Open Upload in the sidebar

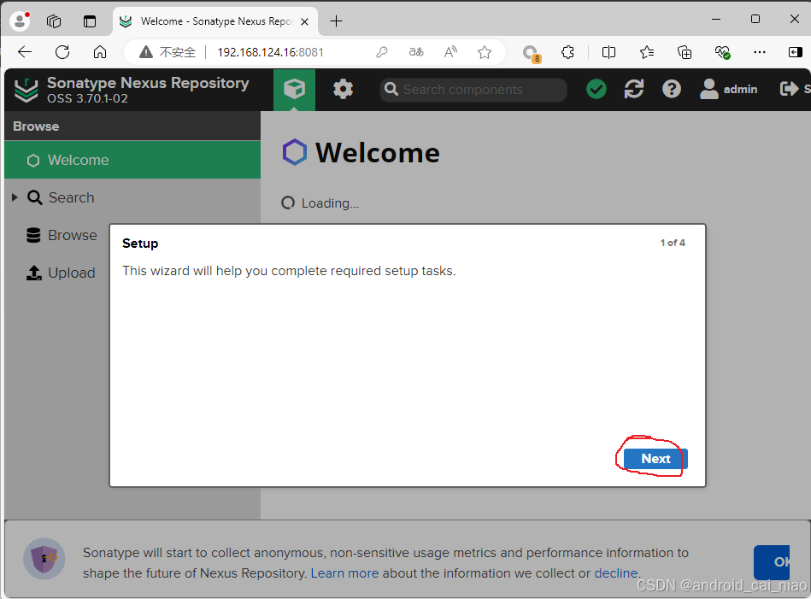tap(61, 273)
